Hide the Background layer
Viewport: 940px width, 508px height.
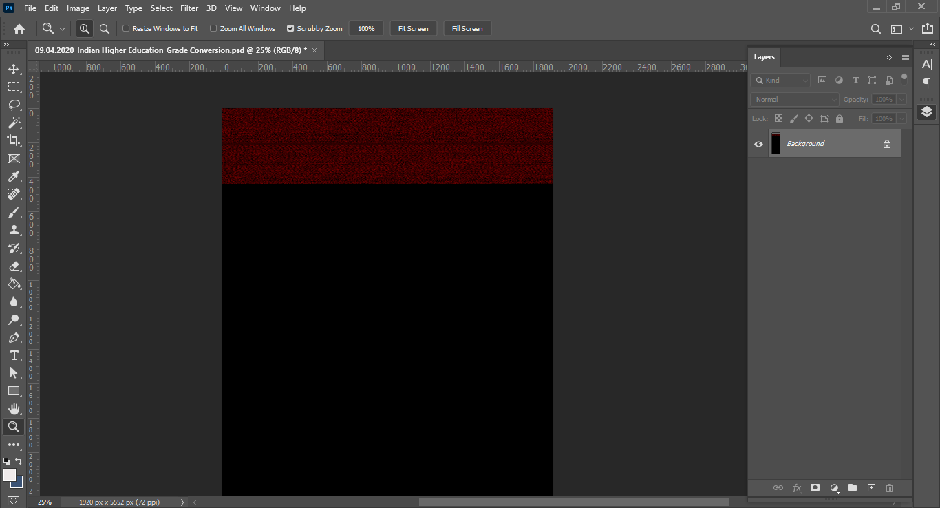[x=758, y=143]
